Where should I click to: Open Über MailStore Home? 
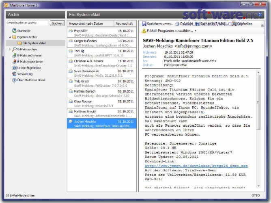point(31,80)
